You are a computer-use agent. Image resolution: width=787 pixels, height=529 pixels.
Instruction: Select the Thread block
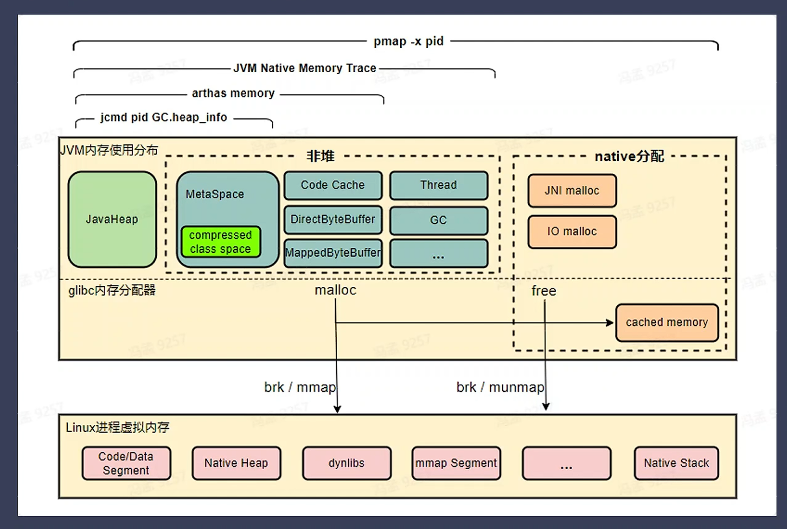coord(439,185)
